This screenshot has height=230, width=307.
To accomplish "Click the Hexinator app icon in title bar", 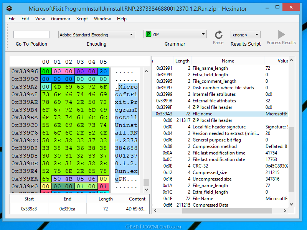I will tap(9, 8).
